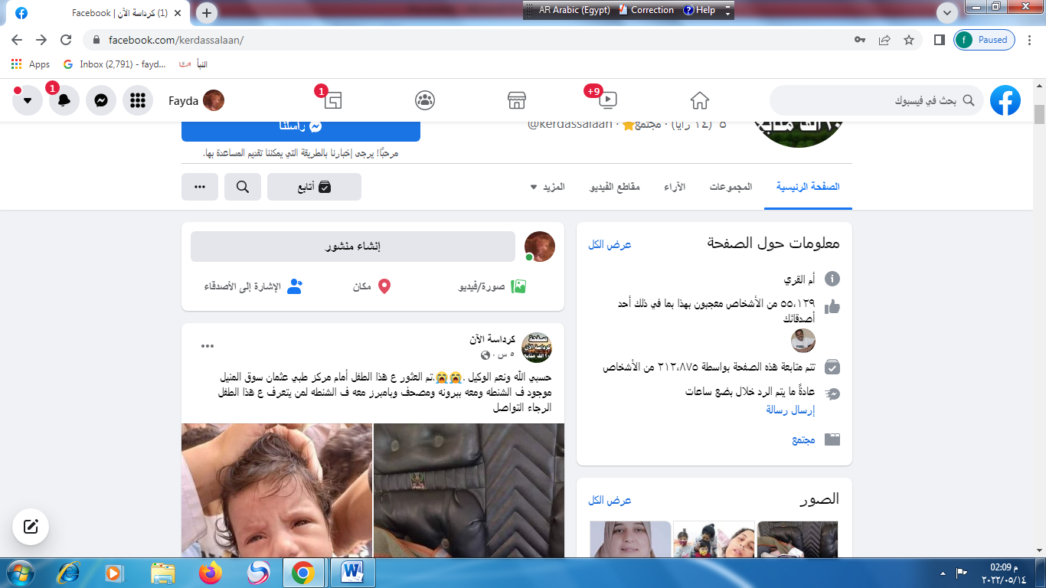Open a new browser tab
This screenshot has height=588, width=1046.
pos(207,13)
